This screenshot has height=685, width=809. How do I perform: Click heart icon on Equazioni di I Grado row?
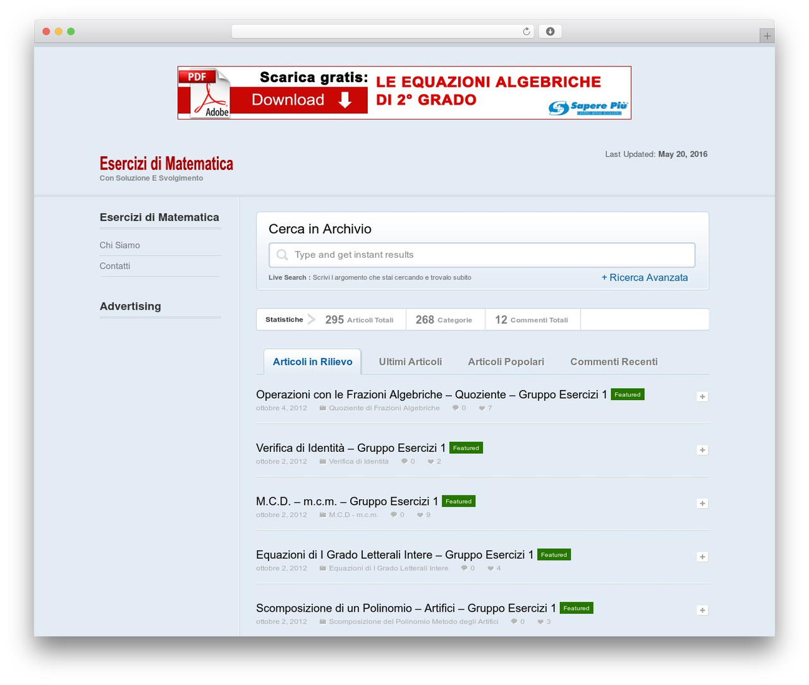coord(490,568)
